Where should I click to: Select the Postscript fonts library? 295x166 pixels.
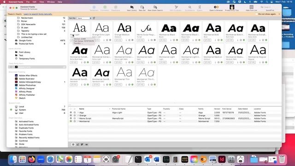click(26, 44)
